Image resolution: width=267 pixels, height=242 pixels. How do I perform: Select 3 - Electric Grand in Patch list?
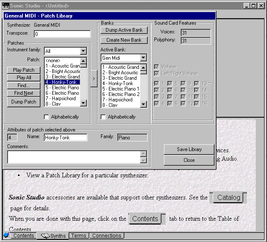pyautogui.click(x=62, y=77)
